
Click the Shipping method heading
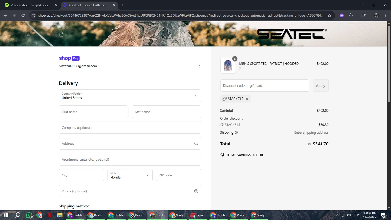74,206
